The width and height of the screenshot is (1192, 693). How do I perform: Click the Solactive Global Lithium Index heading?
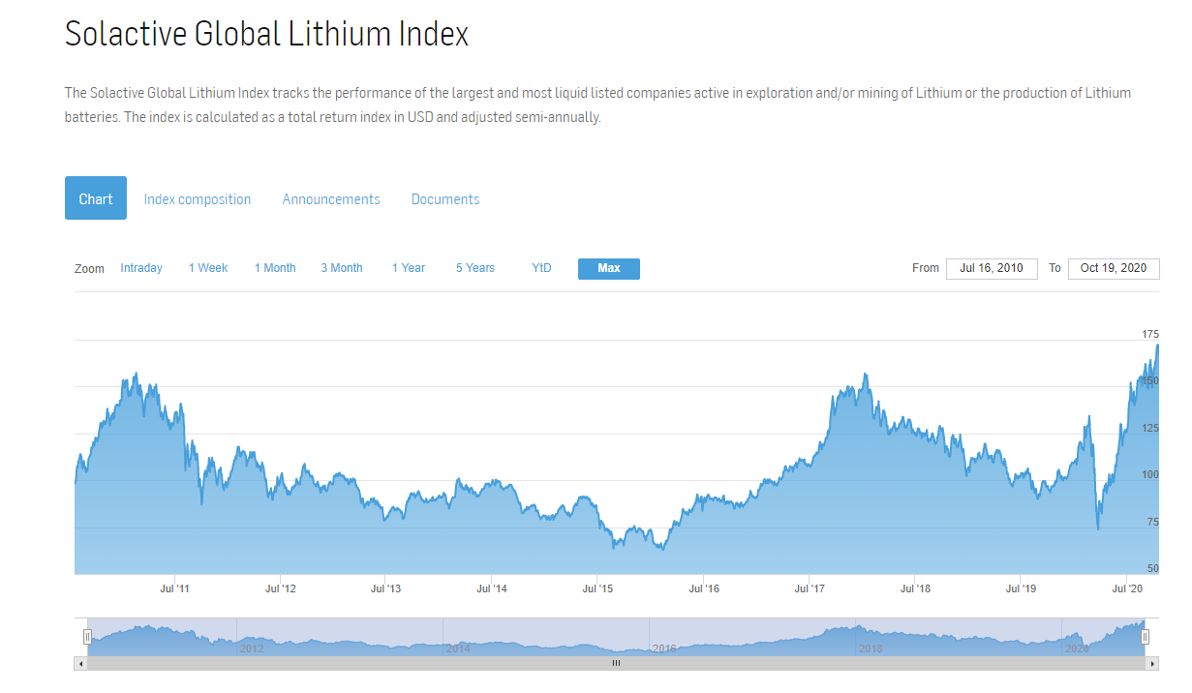(x=266, y=35)
